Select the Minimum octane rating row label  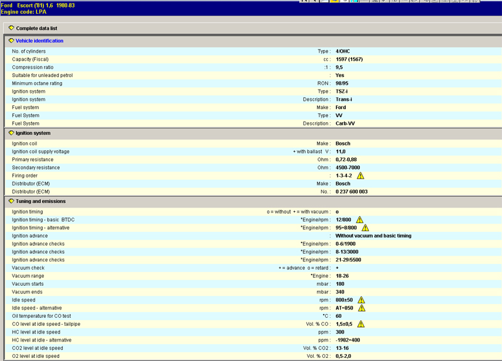click(37, 83)
